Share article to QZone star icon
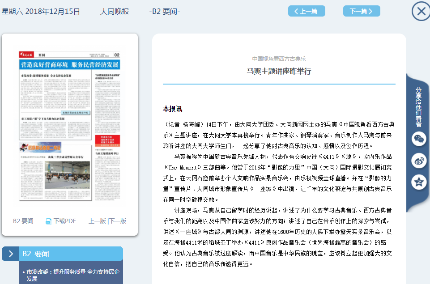 pos(419,182)
